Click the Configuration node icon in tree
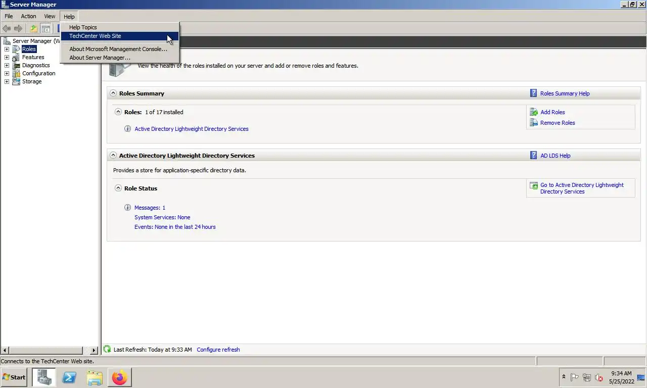 (x=16, y=73)
